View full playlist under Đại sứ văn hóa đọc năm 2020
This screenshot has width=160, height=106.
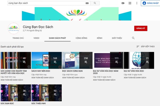coord(104,80)
